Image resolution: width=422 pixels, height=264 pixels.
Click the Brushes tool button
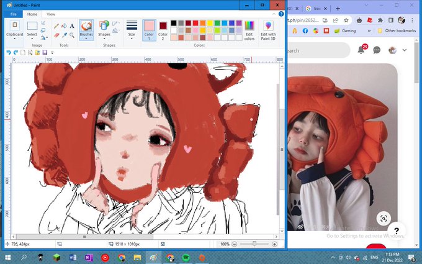pyautogui.click(x=86, y=29)
